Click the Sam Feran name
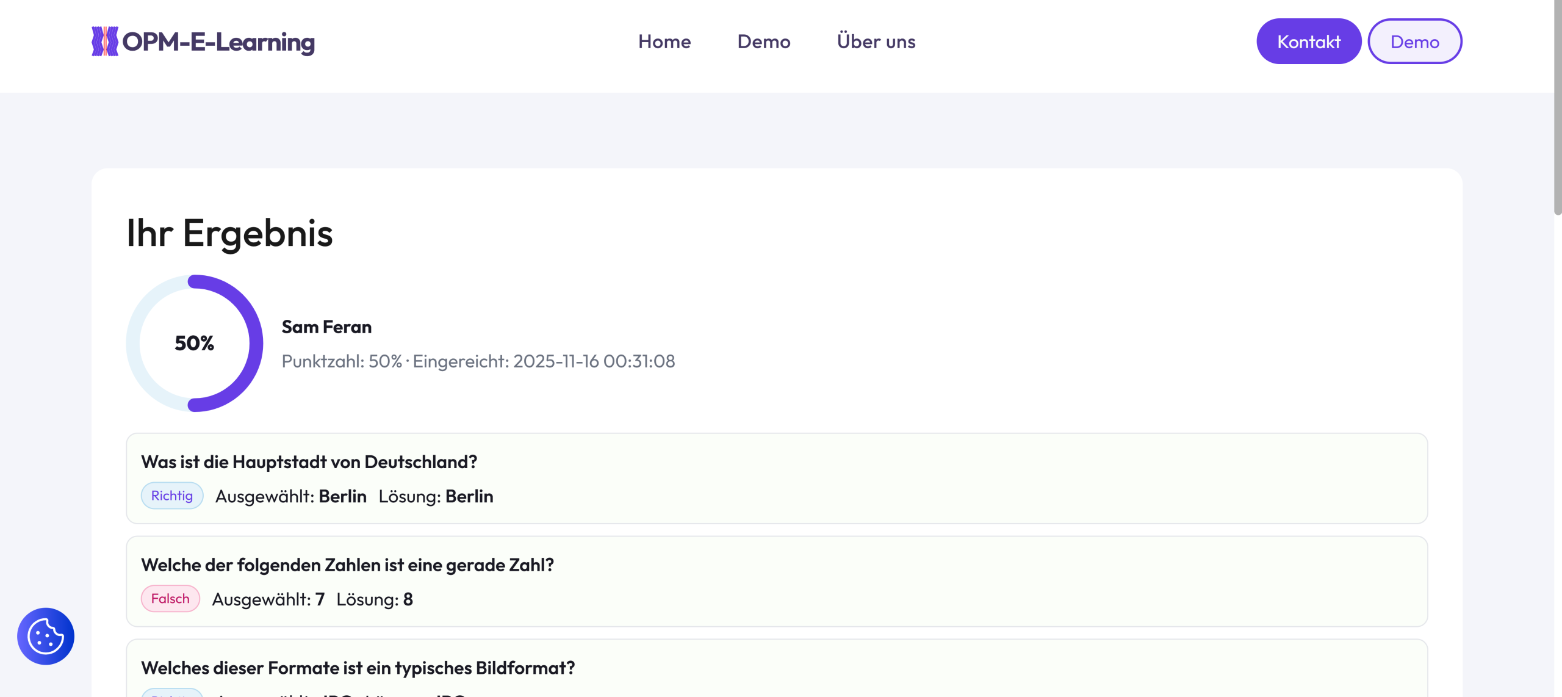 point(326,327)
